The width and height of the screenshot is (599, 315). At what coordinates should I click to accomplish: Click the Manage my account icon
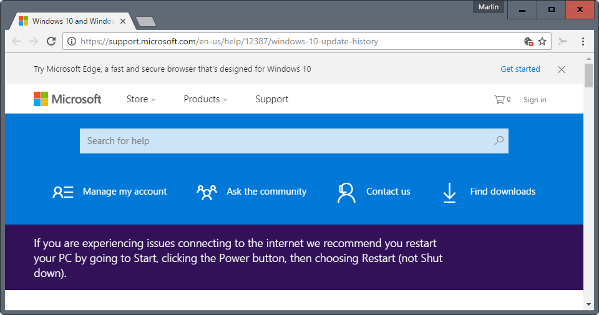coord(63,191)
